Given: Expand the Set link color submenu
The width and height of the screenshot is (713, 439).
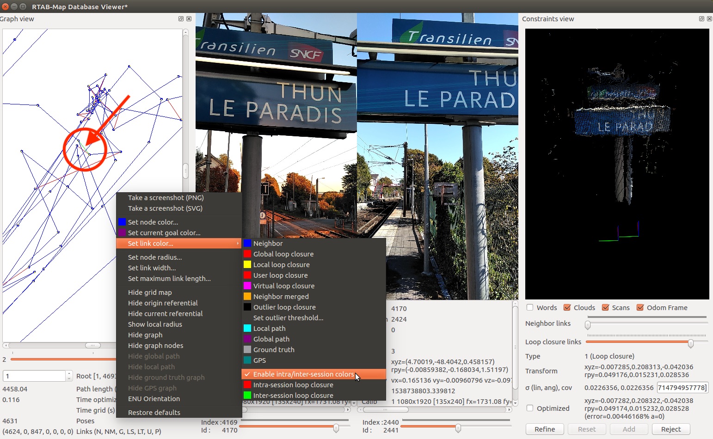Looking at the screenshot, I should click(178, 244).
